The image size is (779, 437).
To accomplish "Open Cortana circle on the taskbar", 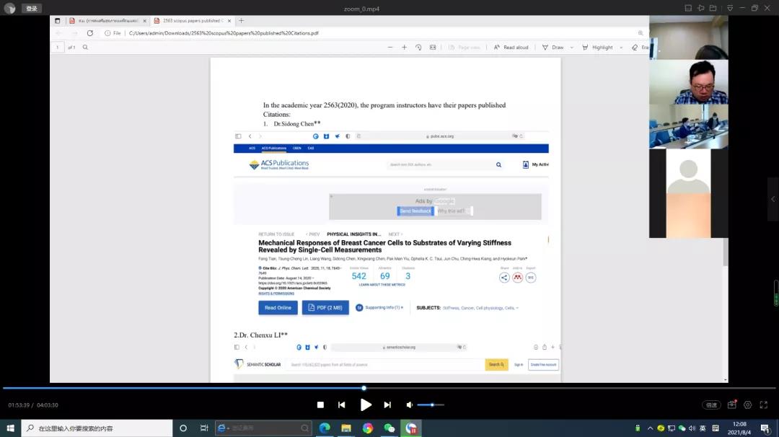I will [x=182, y=428].
